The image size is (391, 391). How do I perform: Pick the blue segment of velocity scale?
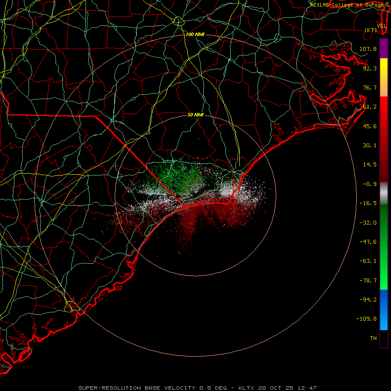tap(384, 310)
